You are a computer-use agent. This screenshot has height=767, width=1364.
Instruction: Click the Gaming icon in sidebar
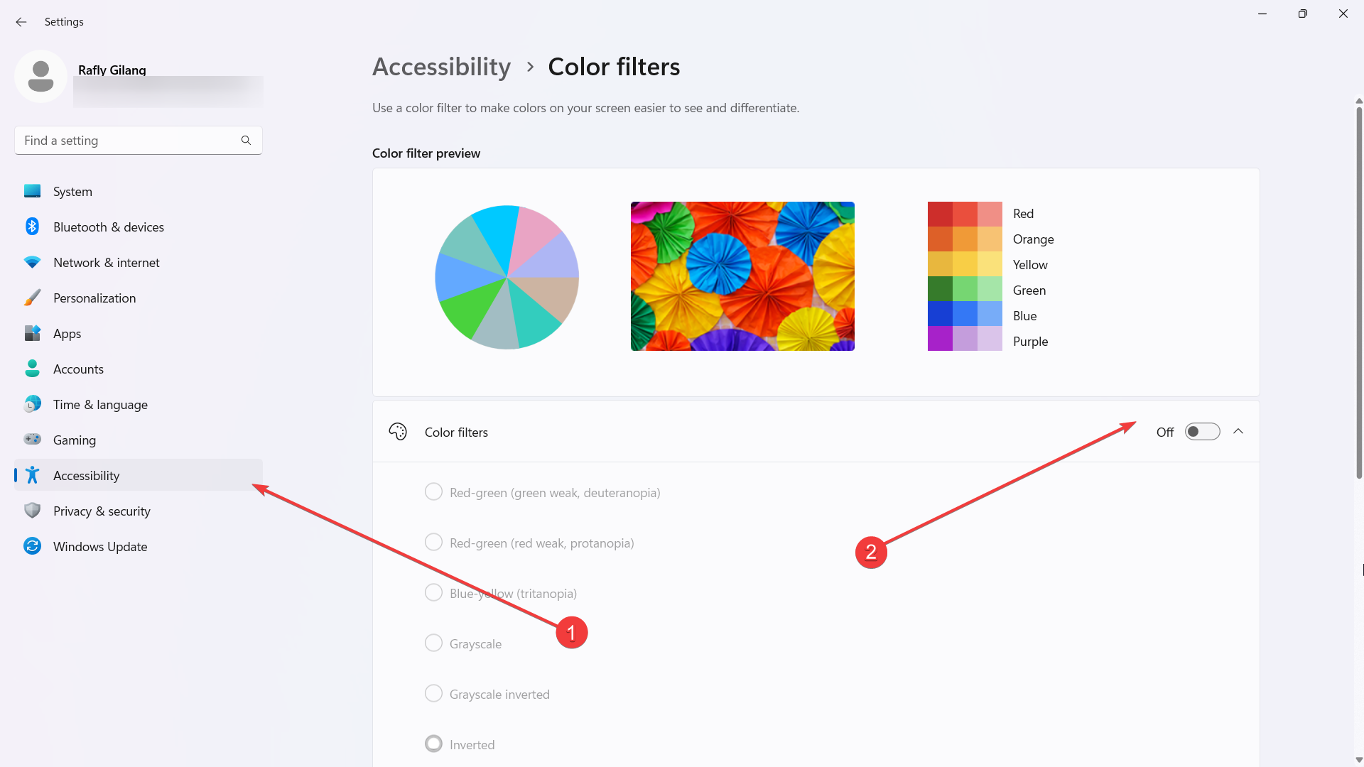tap(33, 439)
